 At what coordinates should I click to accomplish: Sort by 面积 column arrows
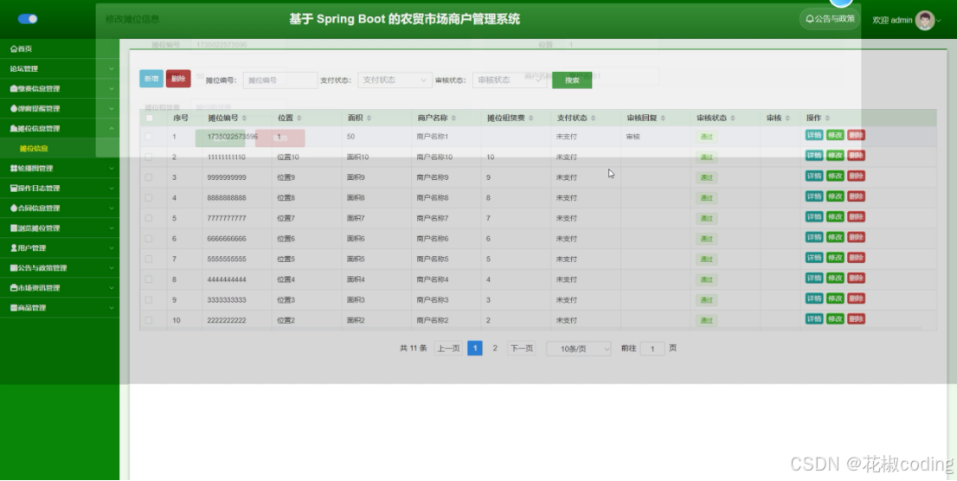click(x=369, y=118)
